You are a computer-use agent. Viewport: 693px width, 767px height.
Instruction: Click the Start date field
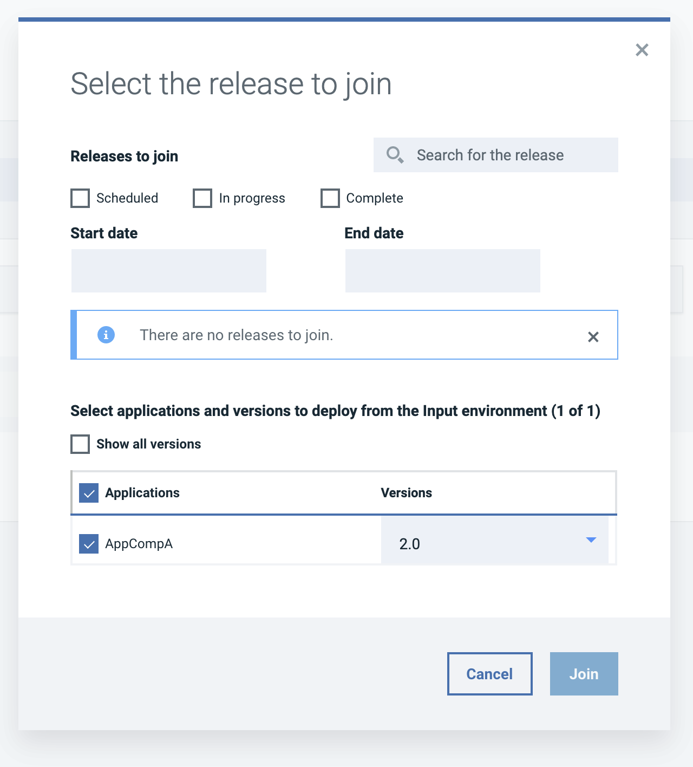[168, 270]
